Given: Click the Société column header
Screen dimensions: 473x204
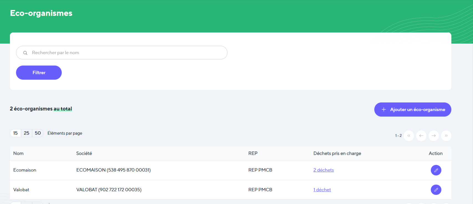Looking at the screenshot, I should click(84, 153).
